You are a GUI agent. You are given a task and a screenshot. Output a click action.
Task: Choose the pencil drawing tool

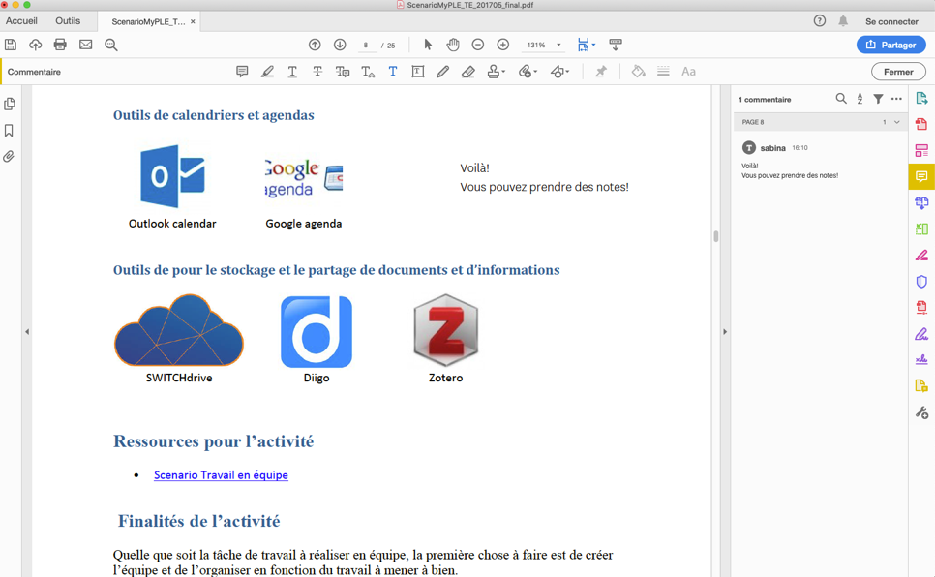(x=442, y=72)
